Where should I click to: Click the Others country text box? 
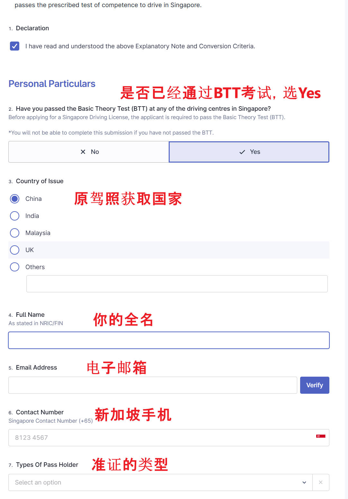click(x=177, y=284)
